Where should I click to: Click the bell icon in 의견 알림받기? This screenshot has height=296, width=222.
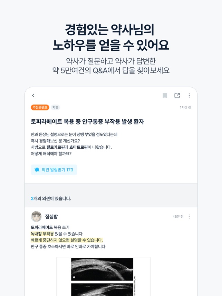(x=37, y=170)
